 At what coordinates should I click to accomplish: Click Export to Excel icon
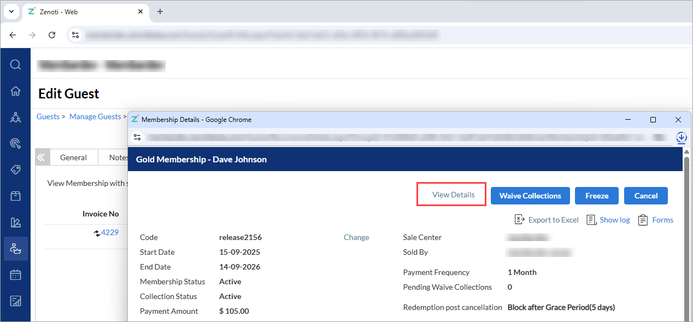(520, 220)
